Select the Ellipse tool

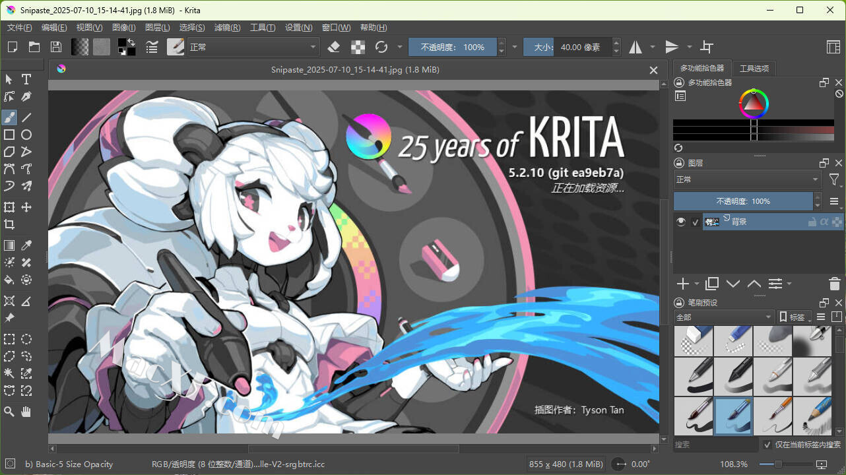point(26,135)
